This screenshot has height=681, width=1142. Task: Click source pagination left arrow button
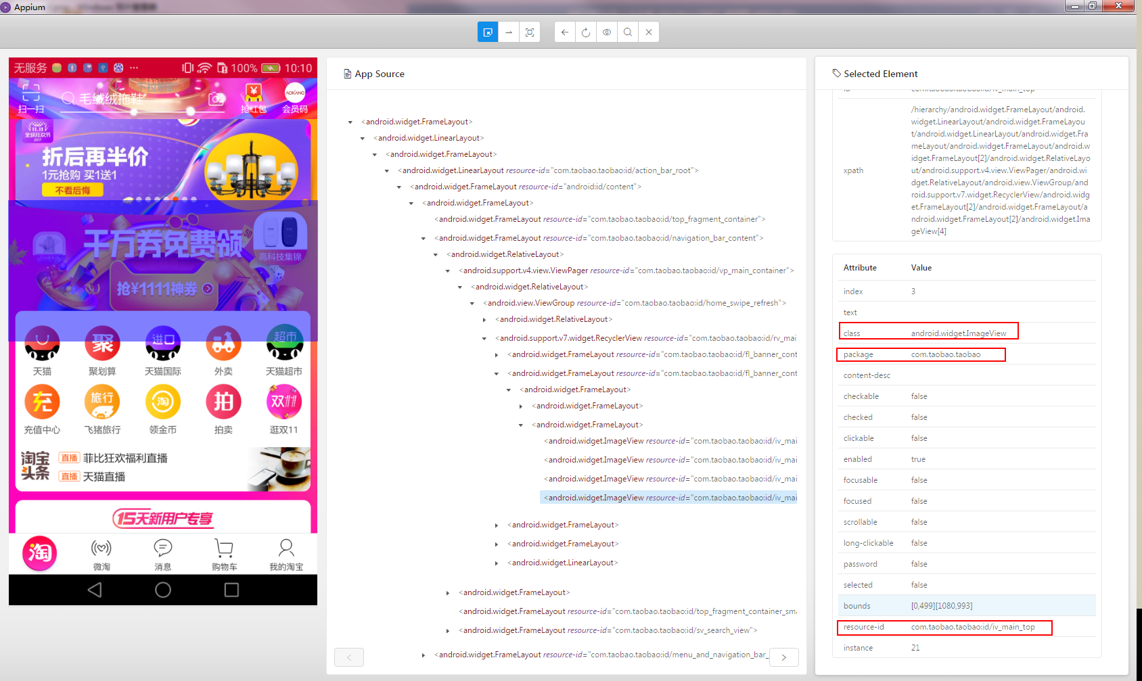tap(349, 657)
